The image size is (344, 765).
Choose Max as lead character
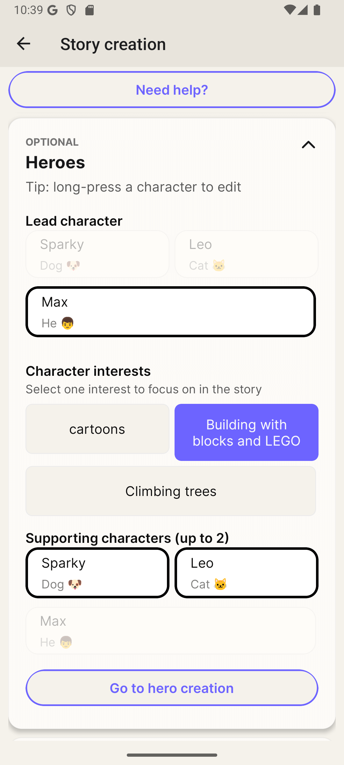(x=171, y=312)
